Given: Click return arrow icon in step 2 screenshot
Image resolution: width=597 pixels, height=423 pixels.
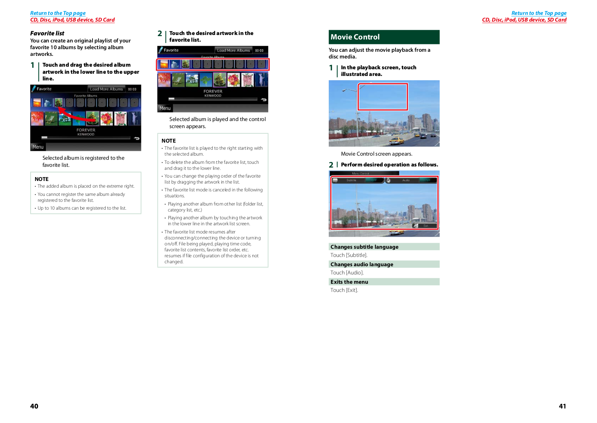Looking at the screenshot, I should 264,99.
